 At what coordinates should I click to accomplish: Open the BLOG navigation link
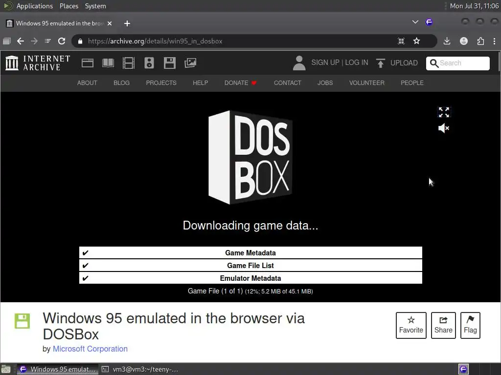[x=121, y=83]
